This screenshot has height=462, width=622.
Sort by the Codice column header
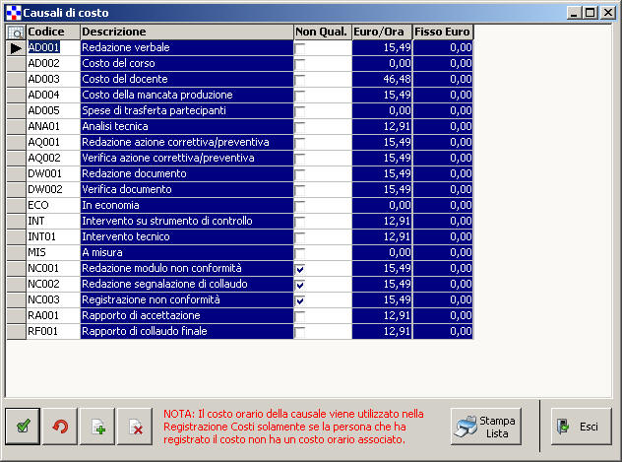pos(52,33)
